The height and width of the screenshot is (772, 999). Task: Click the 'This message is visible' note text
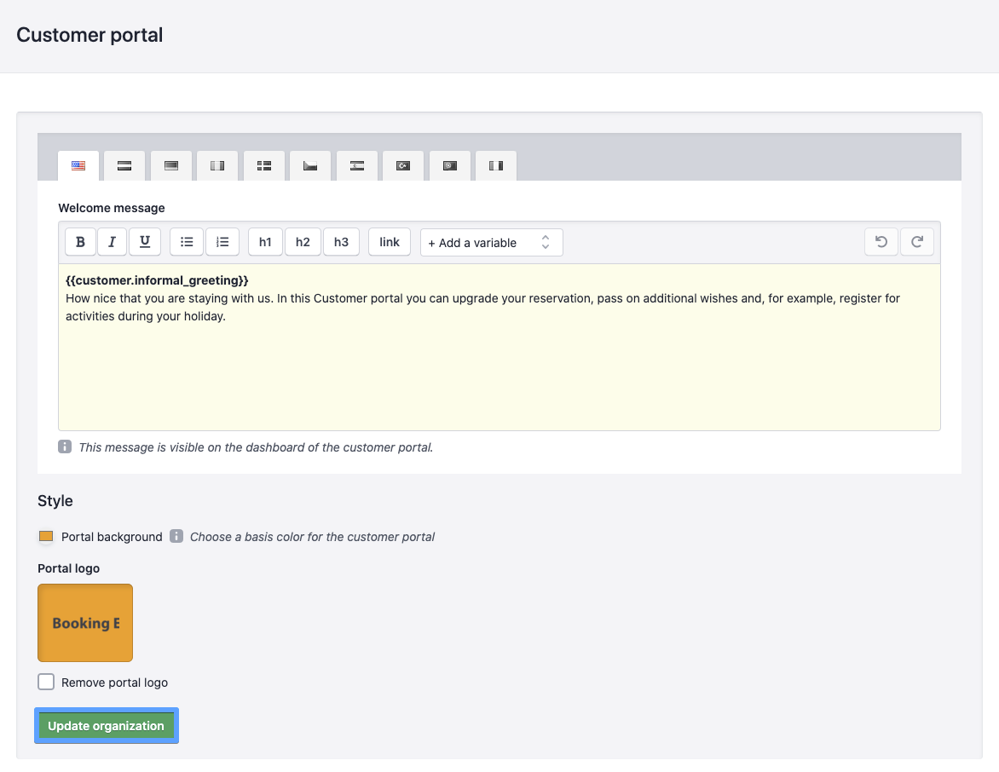point(256,447)
